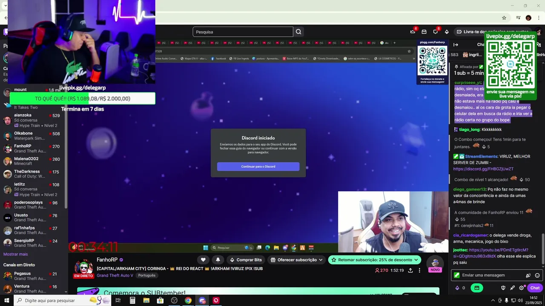Viewport: 545px width, 306px height.
Task: Click the green channel points chest button
Action: click(x=476, y=288)
